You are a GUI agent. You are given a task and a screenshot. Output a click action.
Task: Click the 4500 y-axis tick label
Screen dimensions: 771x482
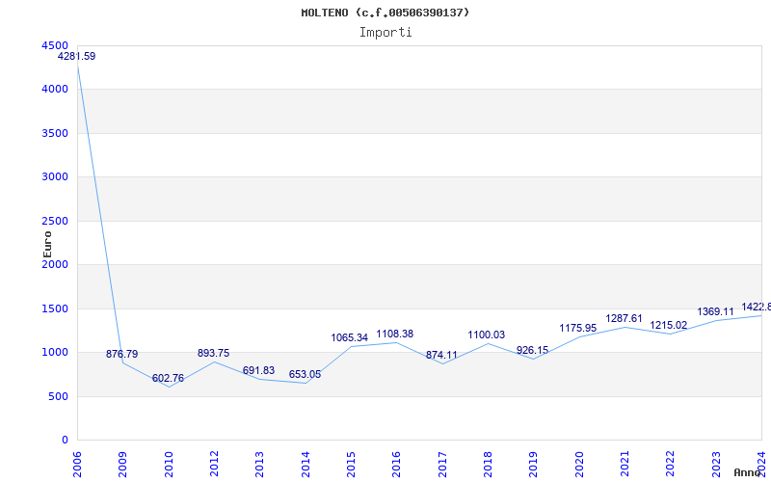tap(55, 45)
